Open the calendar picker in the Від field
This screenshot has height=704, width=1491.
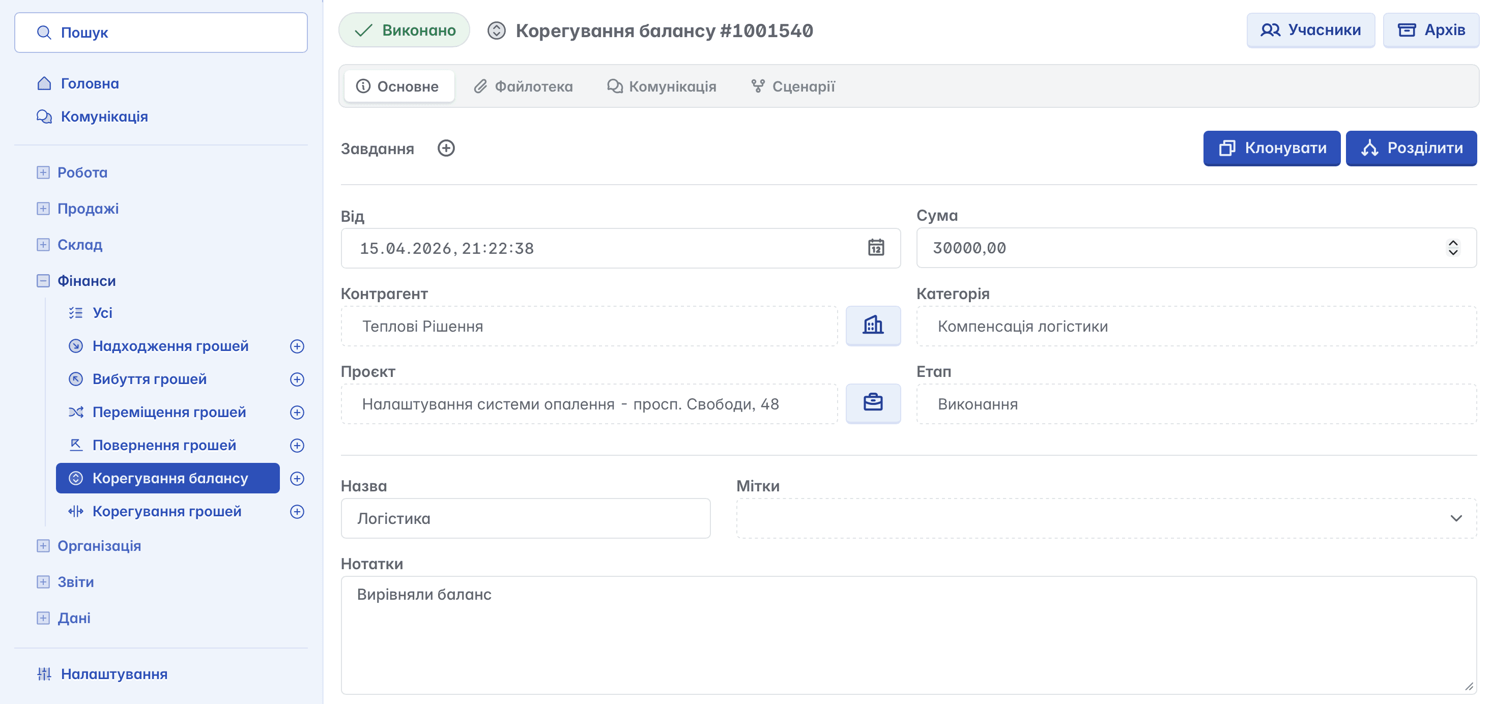pos(876,248)
